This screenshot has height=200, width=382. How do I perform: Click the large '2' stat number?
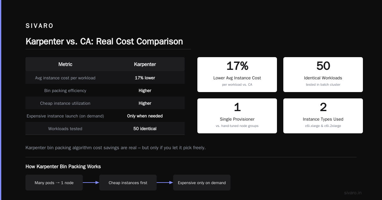click(323, 107)
